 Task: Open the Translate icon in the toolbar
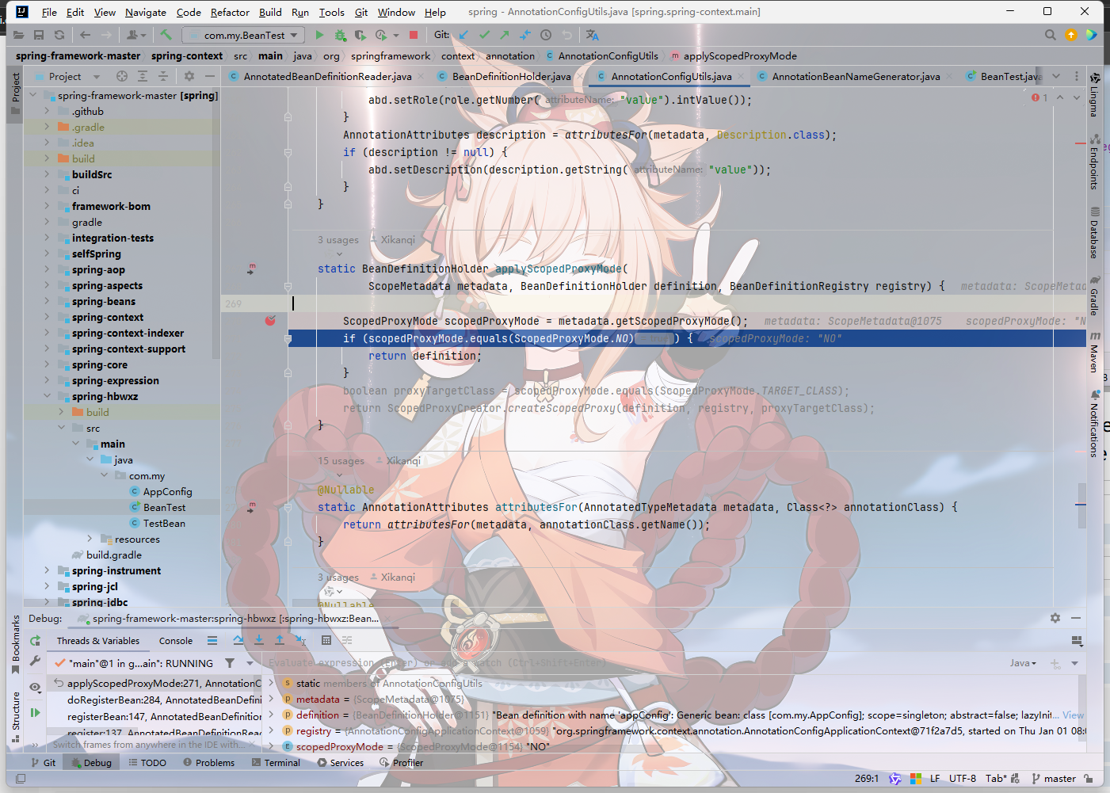pos(593,35)
